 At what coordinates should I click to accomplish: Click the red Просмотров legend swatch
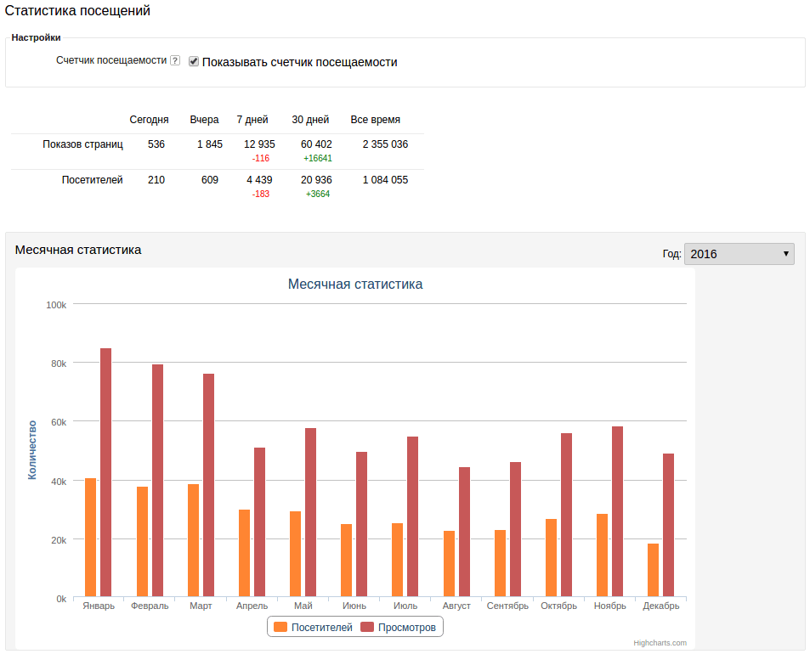tap(367, 628)
